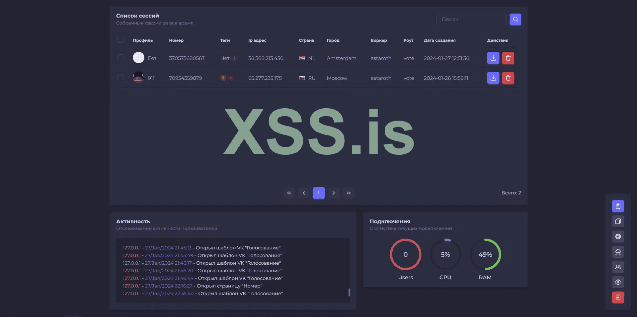Viewport: 637px width, 317px height.
Task: Click the Теги column header
Action: coord(225,40)
